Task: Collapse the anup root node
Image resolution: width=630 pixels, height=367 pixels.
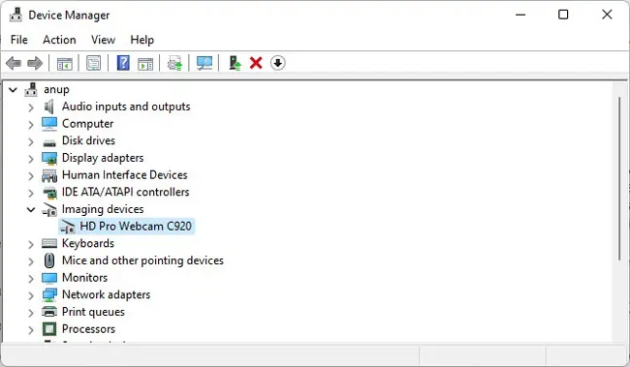Action: click(x=13, y=89)
